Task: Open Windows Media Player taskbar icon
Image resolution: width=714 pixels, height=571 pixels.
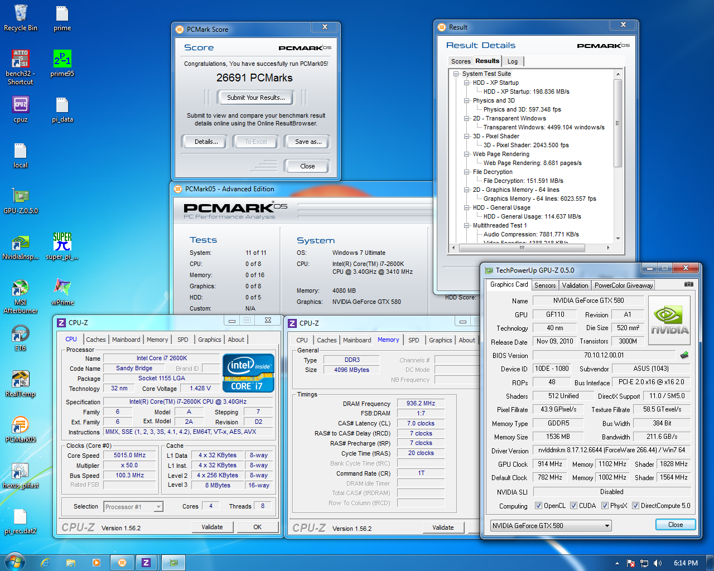Action: (x=96, y=563)
